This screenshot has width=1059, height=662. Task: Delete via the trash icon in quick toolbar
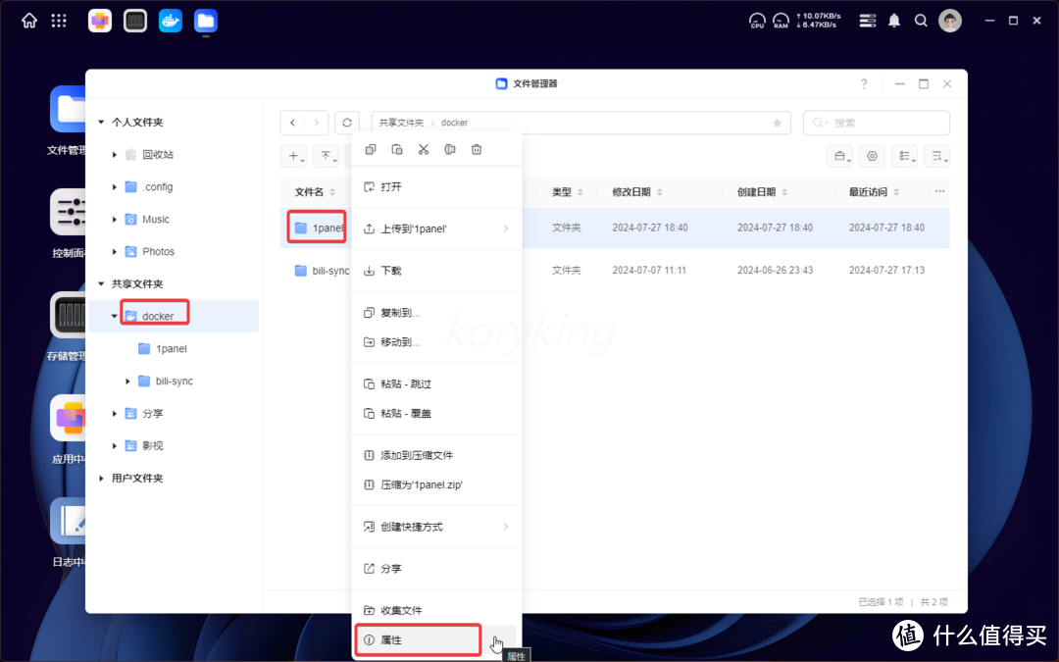tap(476, 149)
